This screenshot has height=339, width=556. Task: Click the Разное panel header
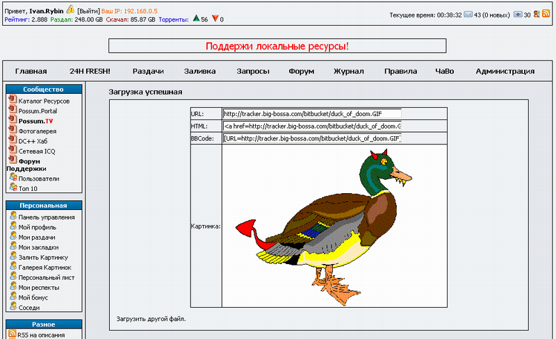point(44,324)
